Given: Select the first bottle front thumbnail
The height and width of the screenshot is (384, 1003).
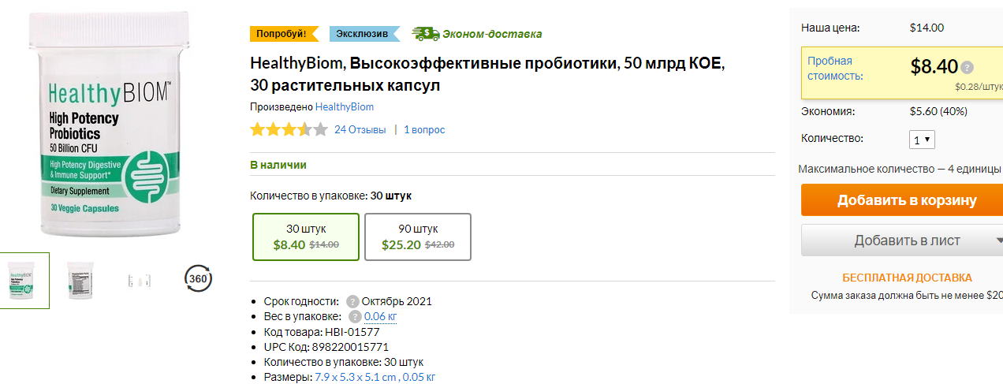Looking at the screenshot, I should [24, 280].
